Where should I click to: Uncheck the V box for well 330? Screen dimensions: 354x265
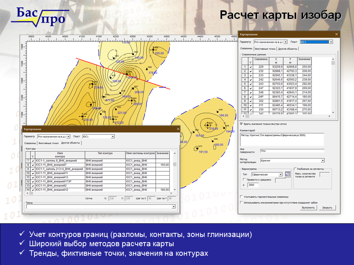[250, 110]
